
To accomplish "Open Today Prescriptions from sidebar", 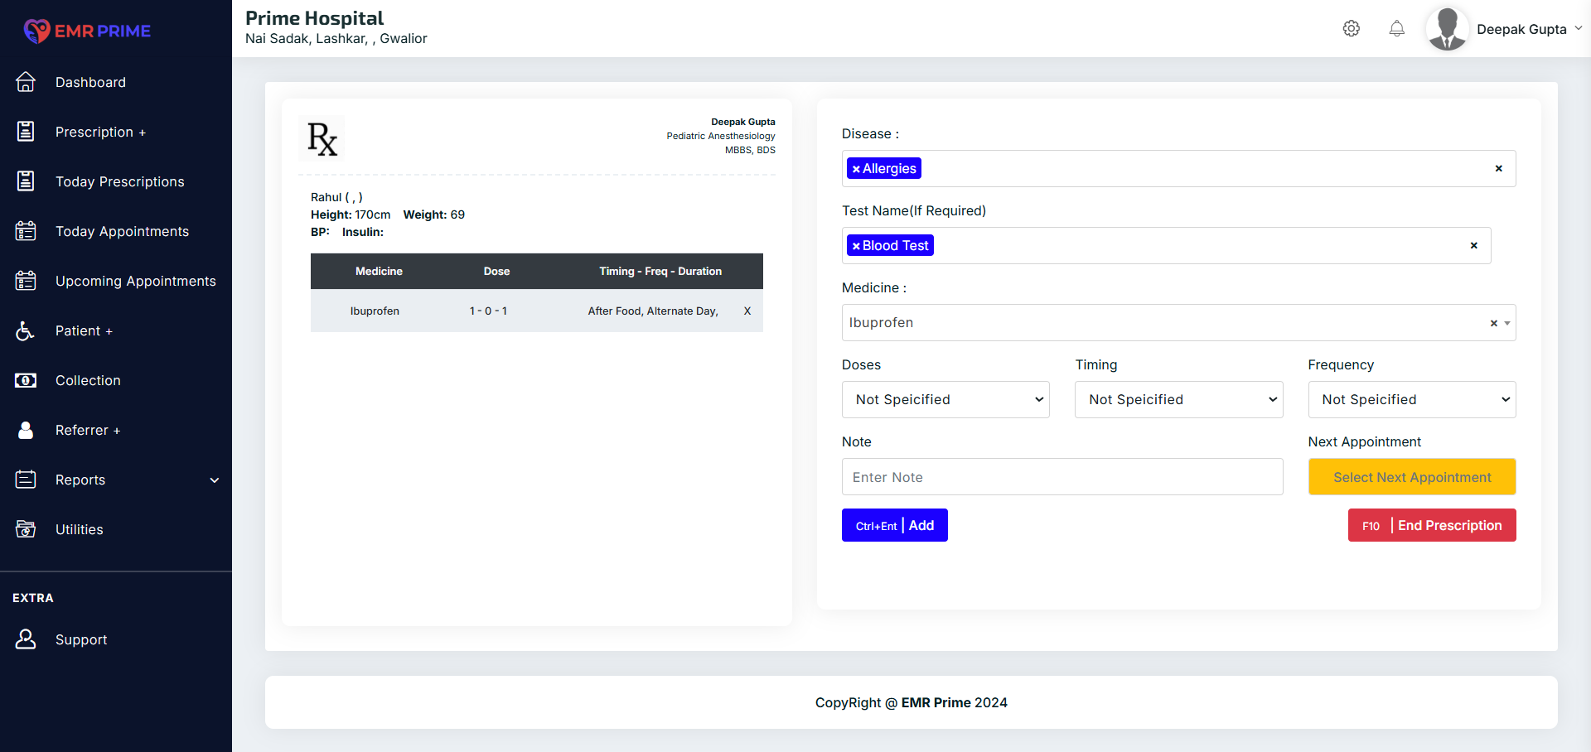I will coord(119,181).
